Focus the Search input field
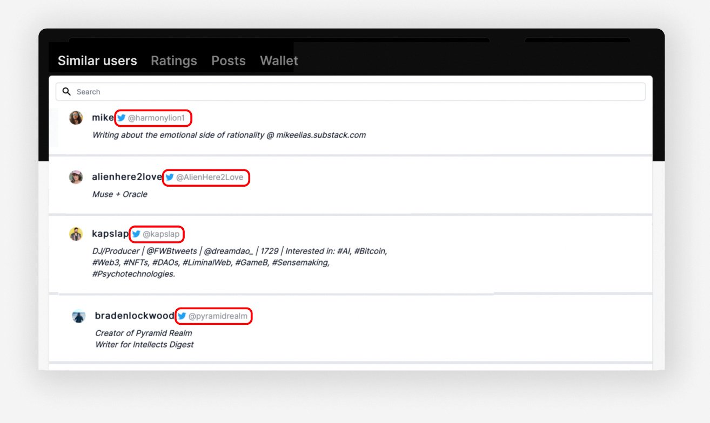 pos(351,92)
